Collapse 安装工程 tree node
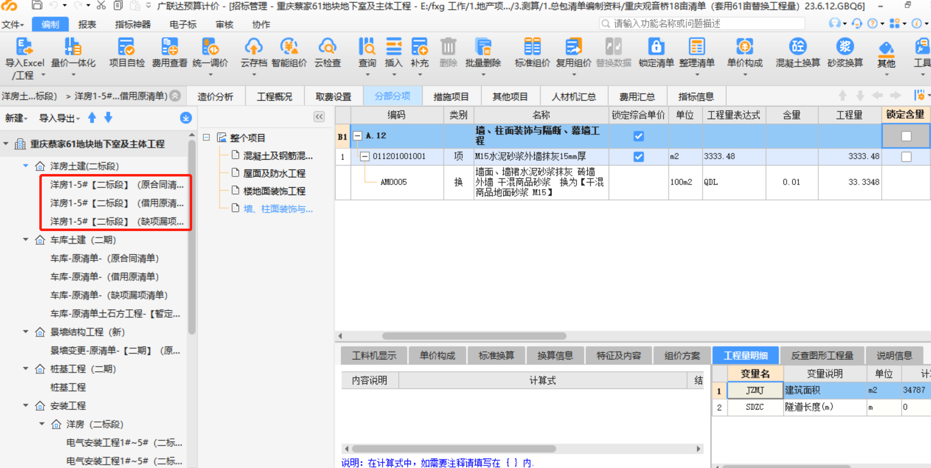Image resolution: width=931 pixels, height=468 pixels. (26, 406)
